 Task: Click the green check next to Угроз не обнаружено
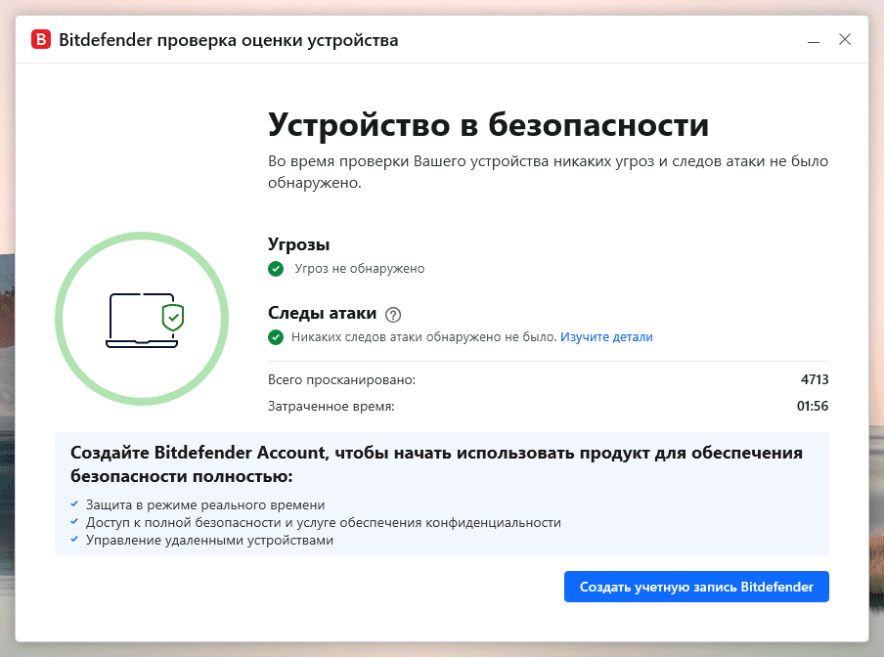tap(275, 268)
